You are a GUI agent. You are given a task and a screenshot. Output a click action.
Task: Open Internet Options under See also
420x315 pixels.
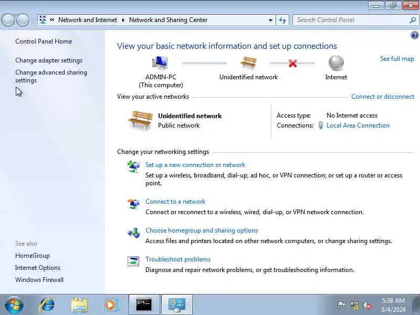tap(38, 268)
